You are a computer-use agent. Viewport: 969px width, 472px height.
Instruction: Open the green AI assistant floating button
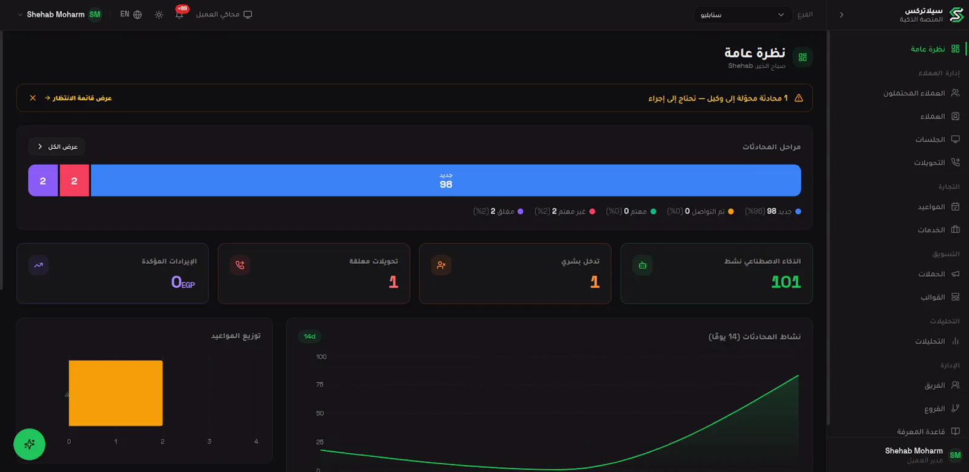(29, 444)
